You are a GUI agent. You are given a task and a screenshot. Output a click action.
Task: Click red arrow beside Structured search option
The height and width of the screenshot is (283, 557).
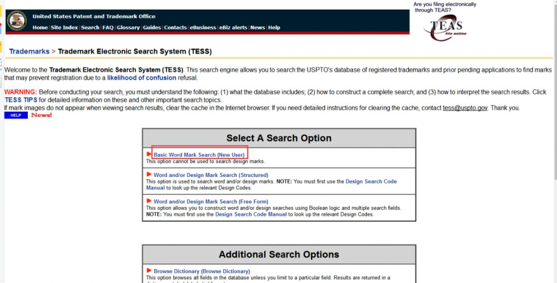point(149,174)
